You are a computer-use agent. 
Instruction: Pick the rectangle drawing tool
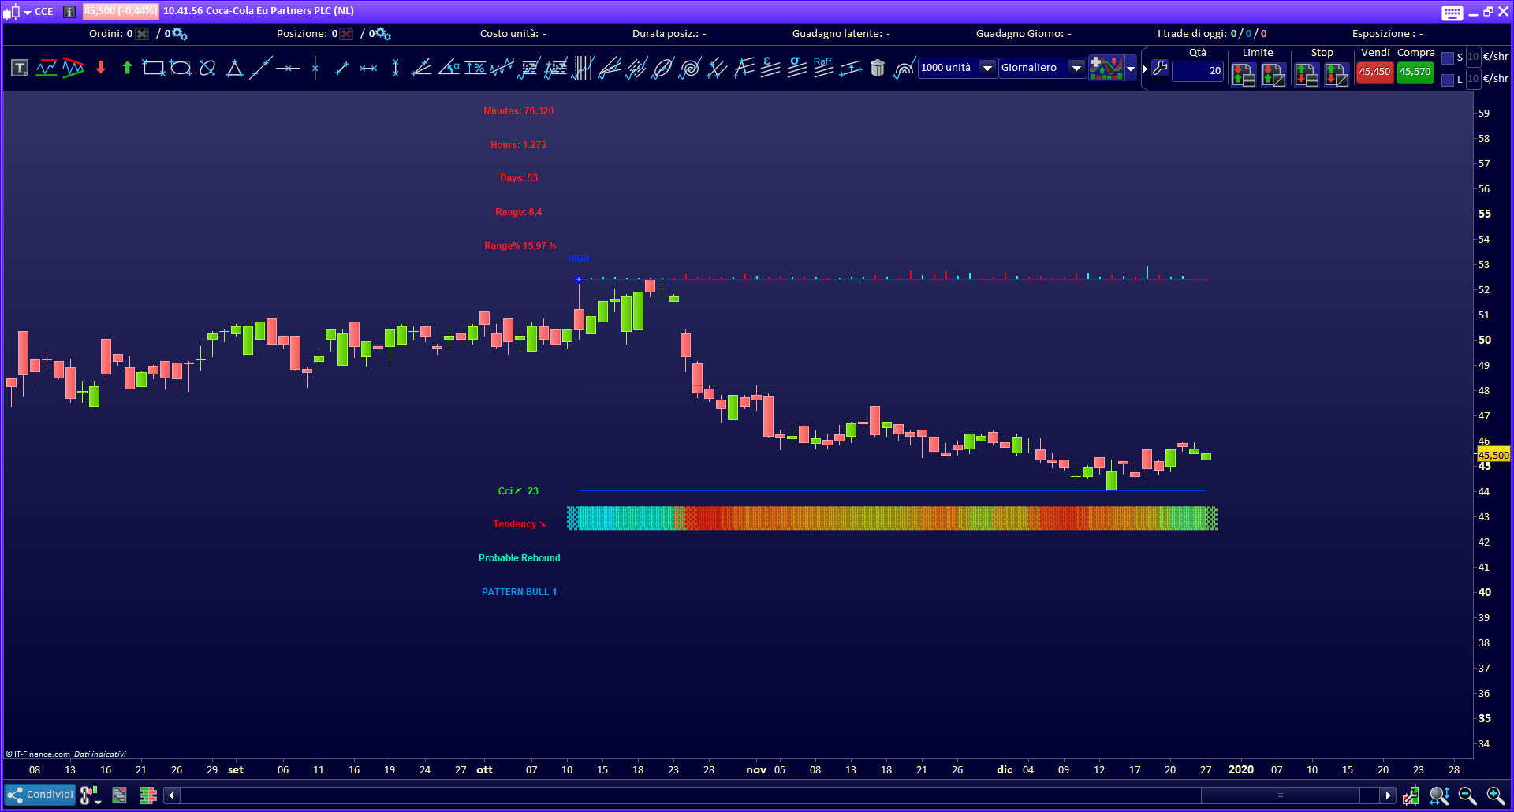(x=153, y=69)
